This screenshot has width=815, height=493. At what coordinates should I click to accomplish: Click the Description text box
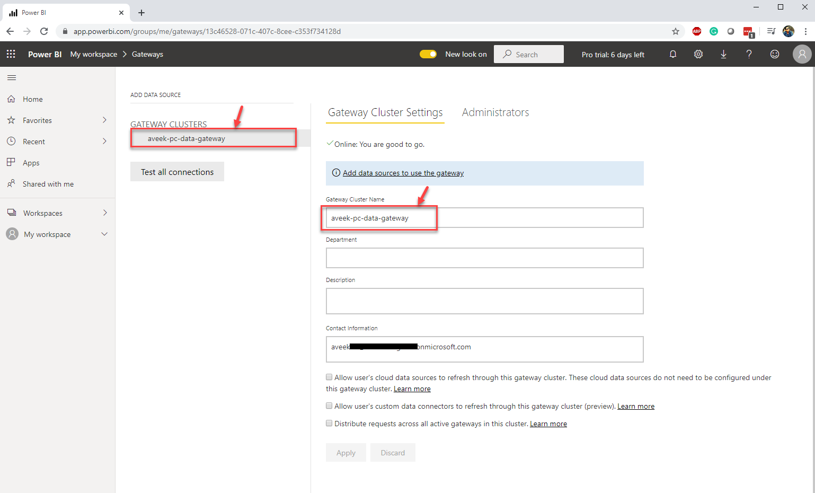pos(485,301)
